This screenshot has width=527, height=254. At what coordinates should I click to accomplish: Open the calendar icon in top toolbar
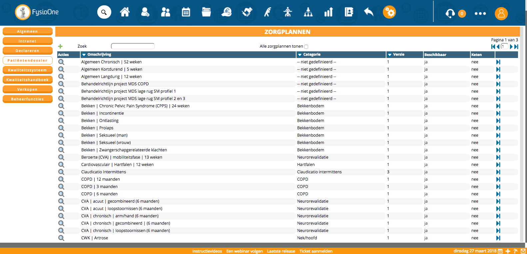[x=186, y=12]
